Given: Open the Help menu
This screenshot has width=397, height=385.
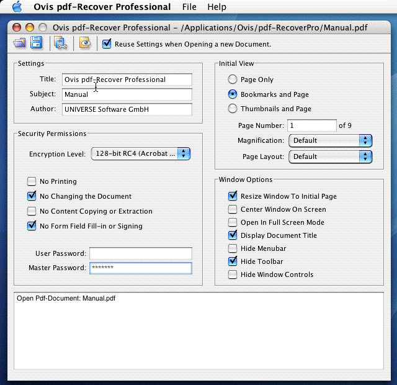Looking at the screenshot, I should [x=216, y=7].
